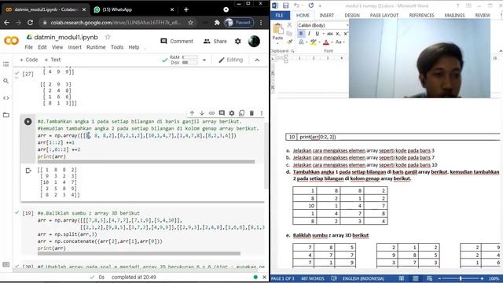Viewport: 503px width, 283px height.
Task: Click the Comment button in Colab header
Action: tap(177, 41)
